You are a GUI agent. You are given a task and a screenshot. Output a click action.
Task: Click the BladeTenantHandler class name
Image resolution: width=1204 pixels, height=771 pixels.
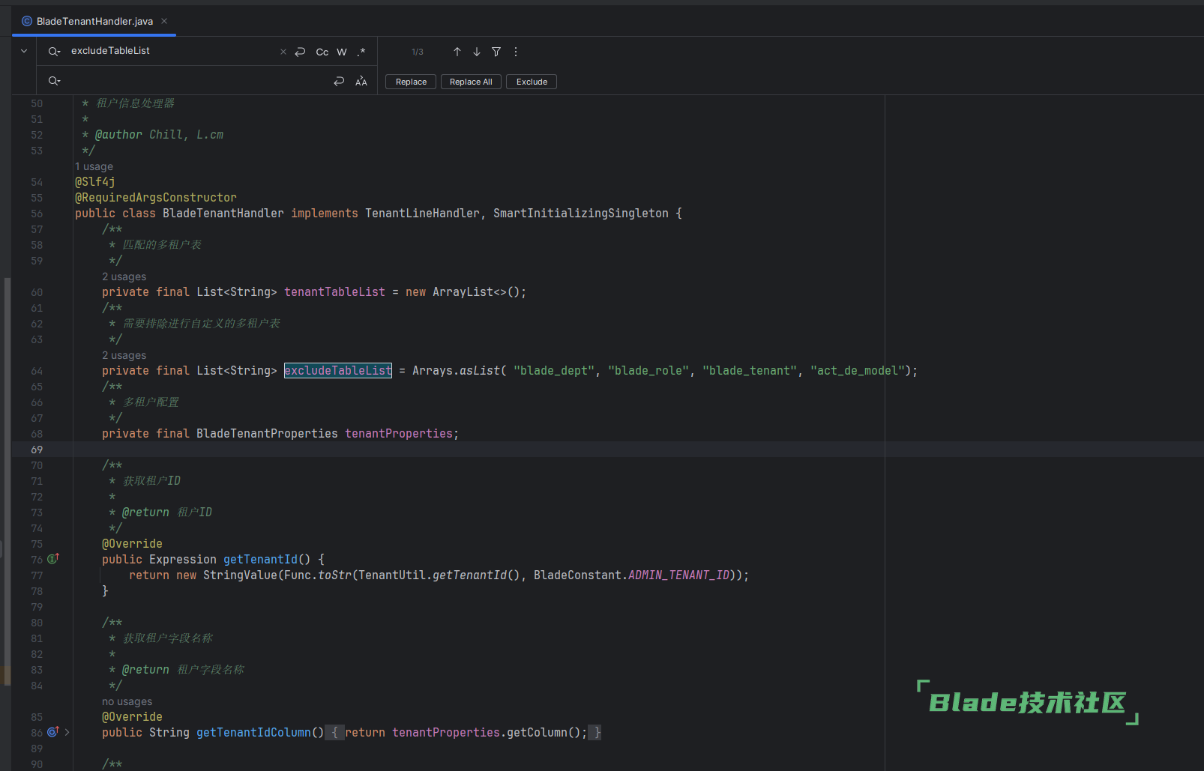(x=223, y=214)
